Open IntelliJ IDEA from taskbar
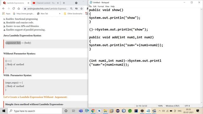 [136, 111]
